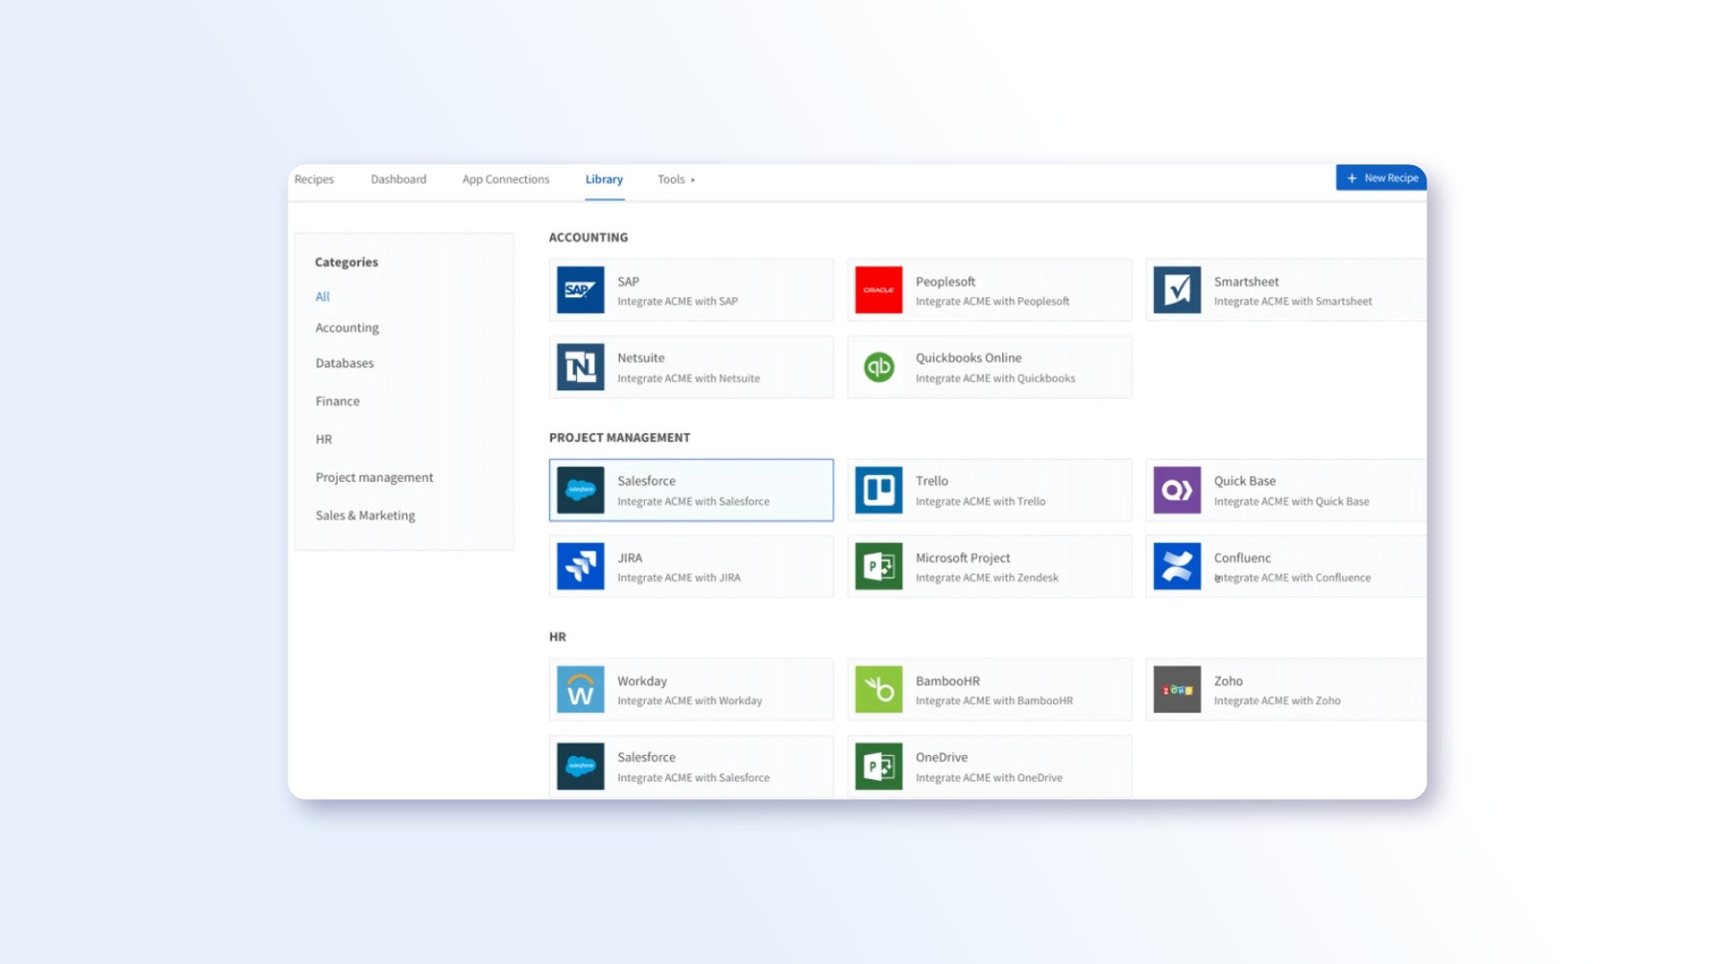
Task: Click the Trello board icon
Action: [x=878, y=490]
